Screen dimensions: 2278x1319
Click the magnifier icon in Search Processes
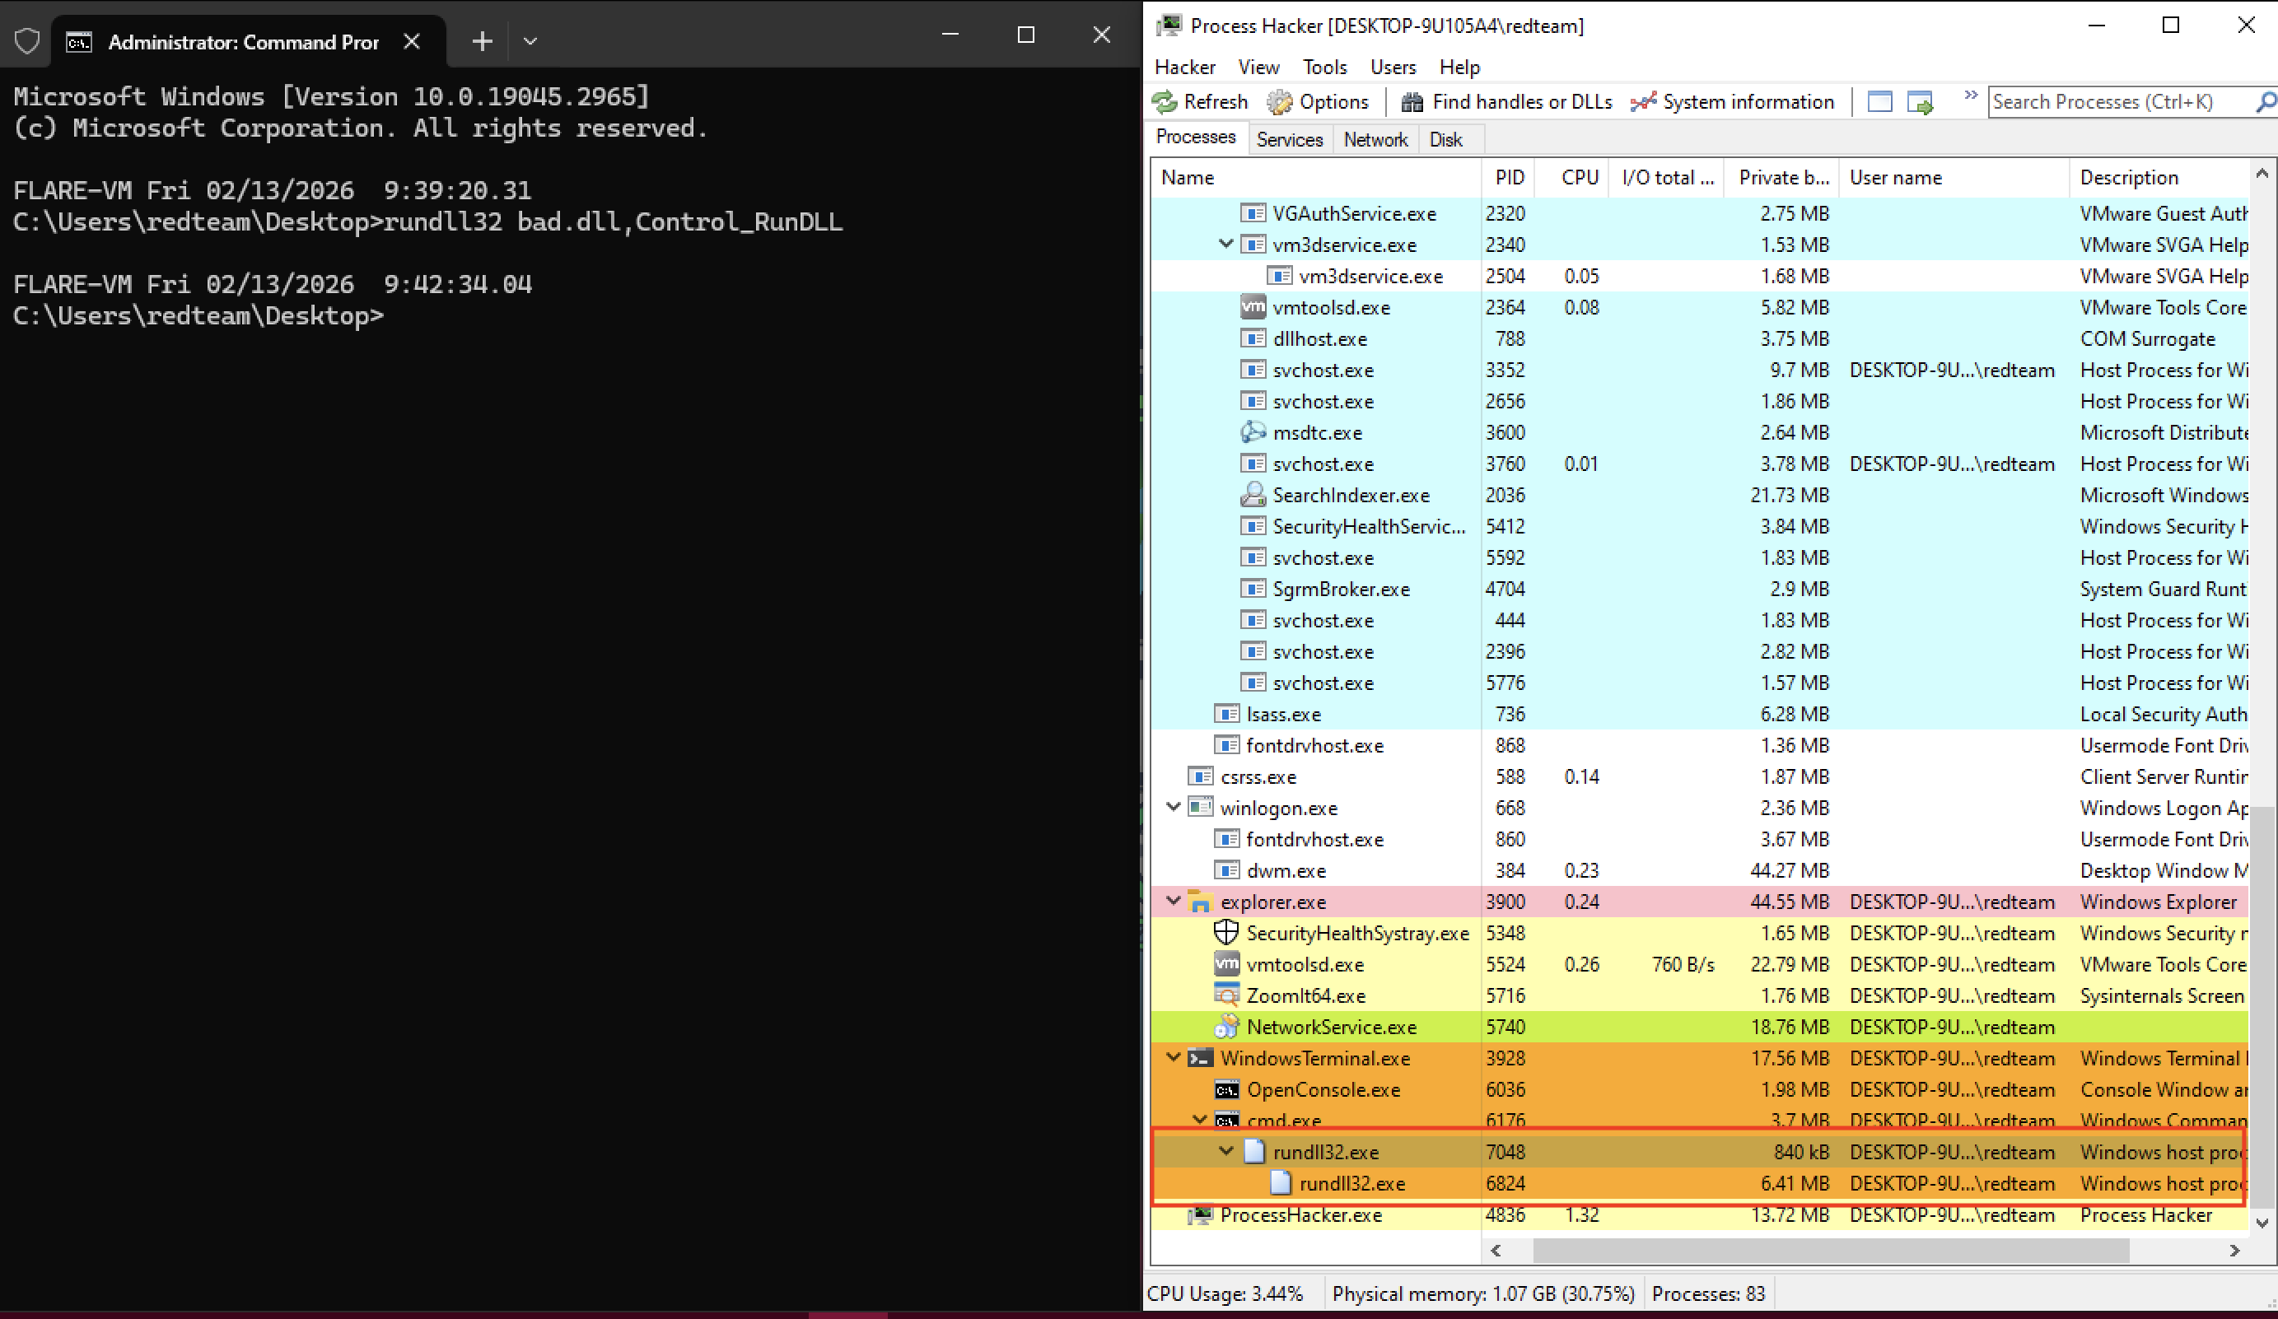coord(2266,102)
